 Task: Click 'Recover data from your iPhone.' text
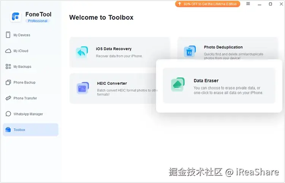coord(119,56)
